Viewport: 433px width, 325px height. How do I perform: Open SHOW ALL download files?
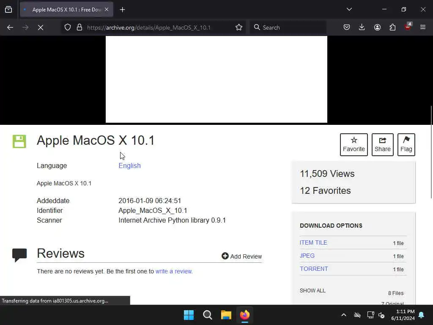312,290
